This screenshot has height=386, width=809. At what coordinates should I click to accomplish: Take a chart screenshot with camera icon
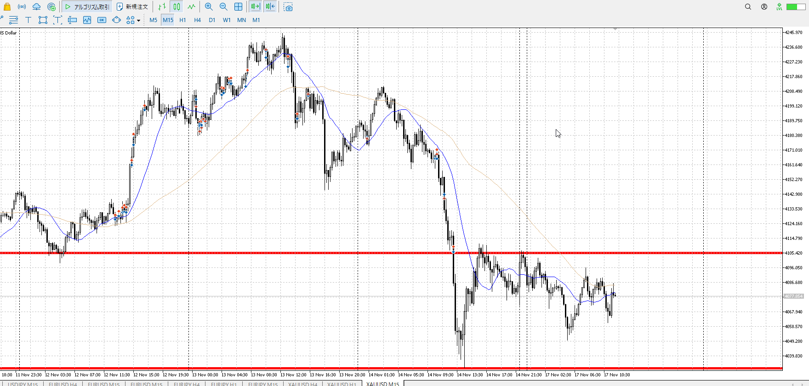[288, 7]
